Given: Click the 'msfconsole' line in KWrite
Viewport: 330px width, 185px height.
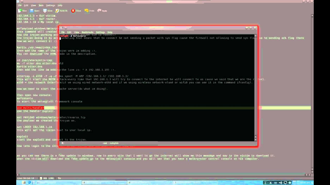Looking at the screenshot, I should (x=25, y=98).
